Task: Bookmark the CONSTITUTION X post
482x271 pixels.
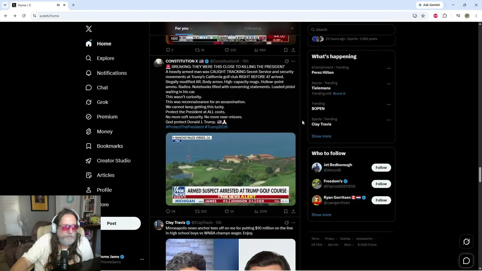Action: [286, 212]
